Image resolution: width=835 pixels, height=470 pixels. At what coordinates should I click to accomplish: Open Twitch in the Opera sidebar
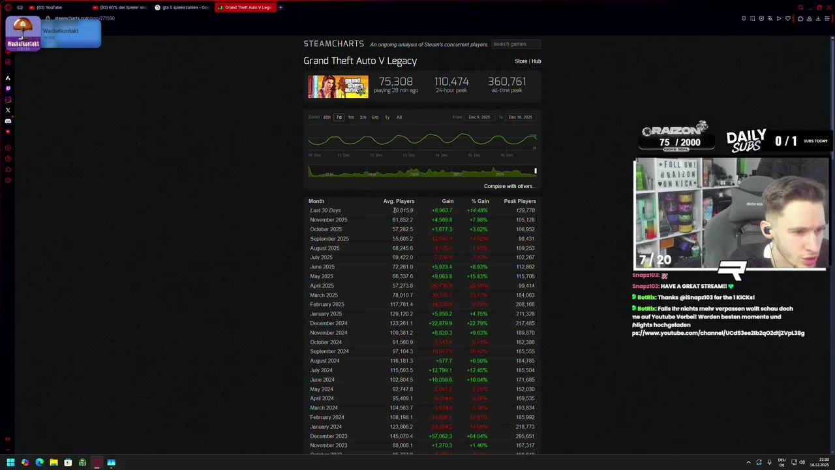[8, 88]
